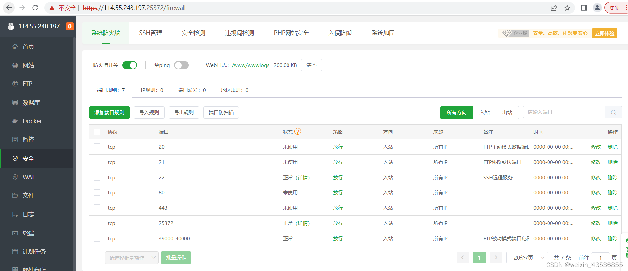The width and height of the screenshot is (628, 271).
Task: Go to previous page arrow in pagination
Action: point(463,258)
